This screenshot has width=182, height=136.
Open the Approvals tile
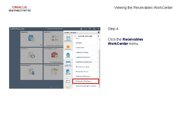pyautogui.click(x=31, y=39)
